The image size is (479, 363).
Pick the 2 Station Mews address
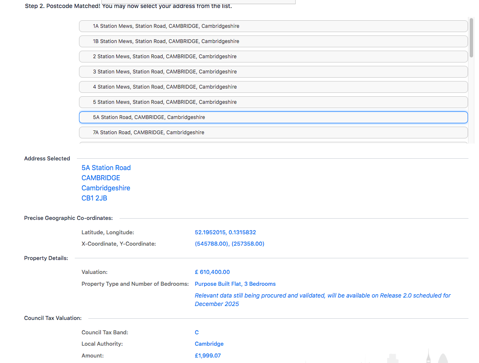(x=273, y=57)
